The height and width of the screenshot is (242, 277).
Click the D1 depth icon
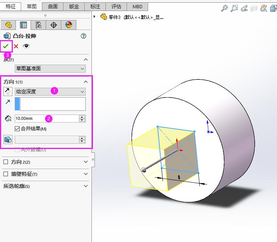click(x=8, y=118)
